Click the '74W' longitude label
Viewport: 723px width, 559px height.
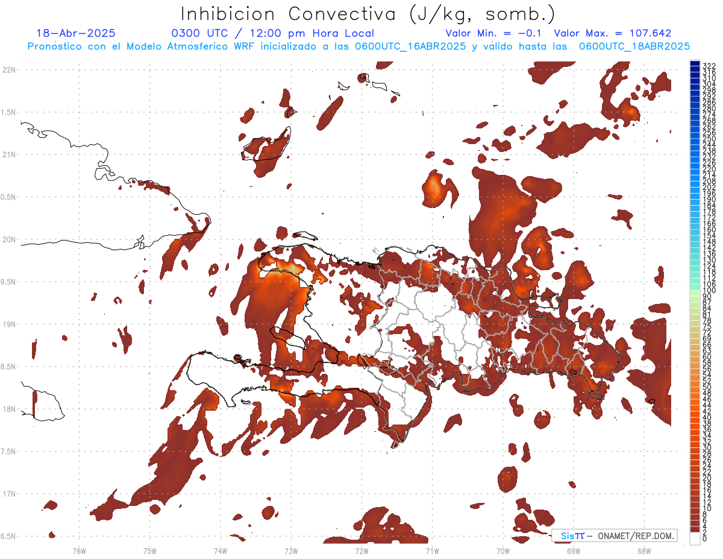[220, 551]
